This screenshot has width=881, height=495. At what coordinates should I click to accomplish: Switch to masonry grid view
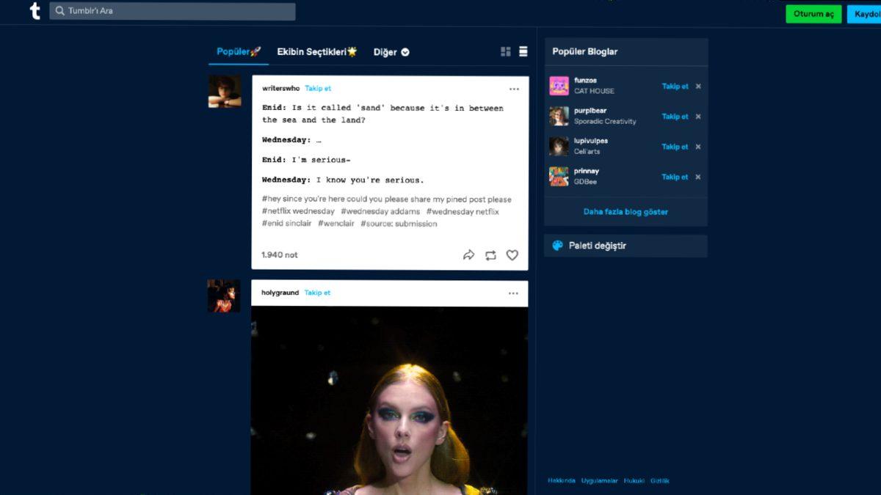pyautogui.click(x=505, y=51)
